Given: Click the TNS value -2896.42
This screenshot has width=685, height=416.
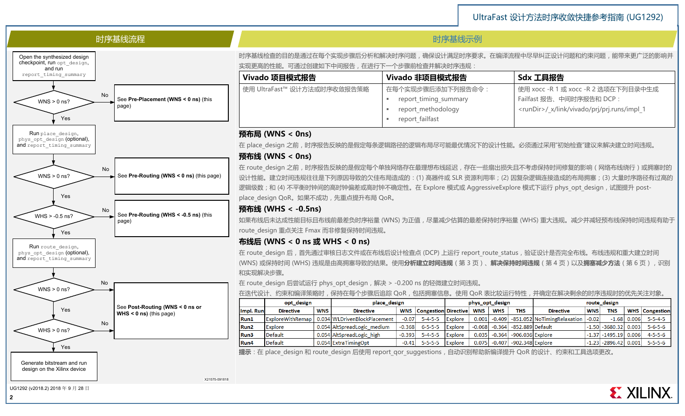Looking at the screenshot, I should click(x=612, y=343).
